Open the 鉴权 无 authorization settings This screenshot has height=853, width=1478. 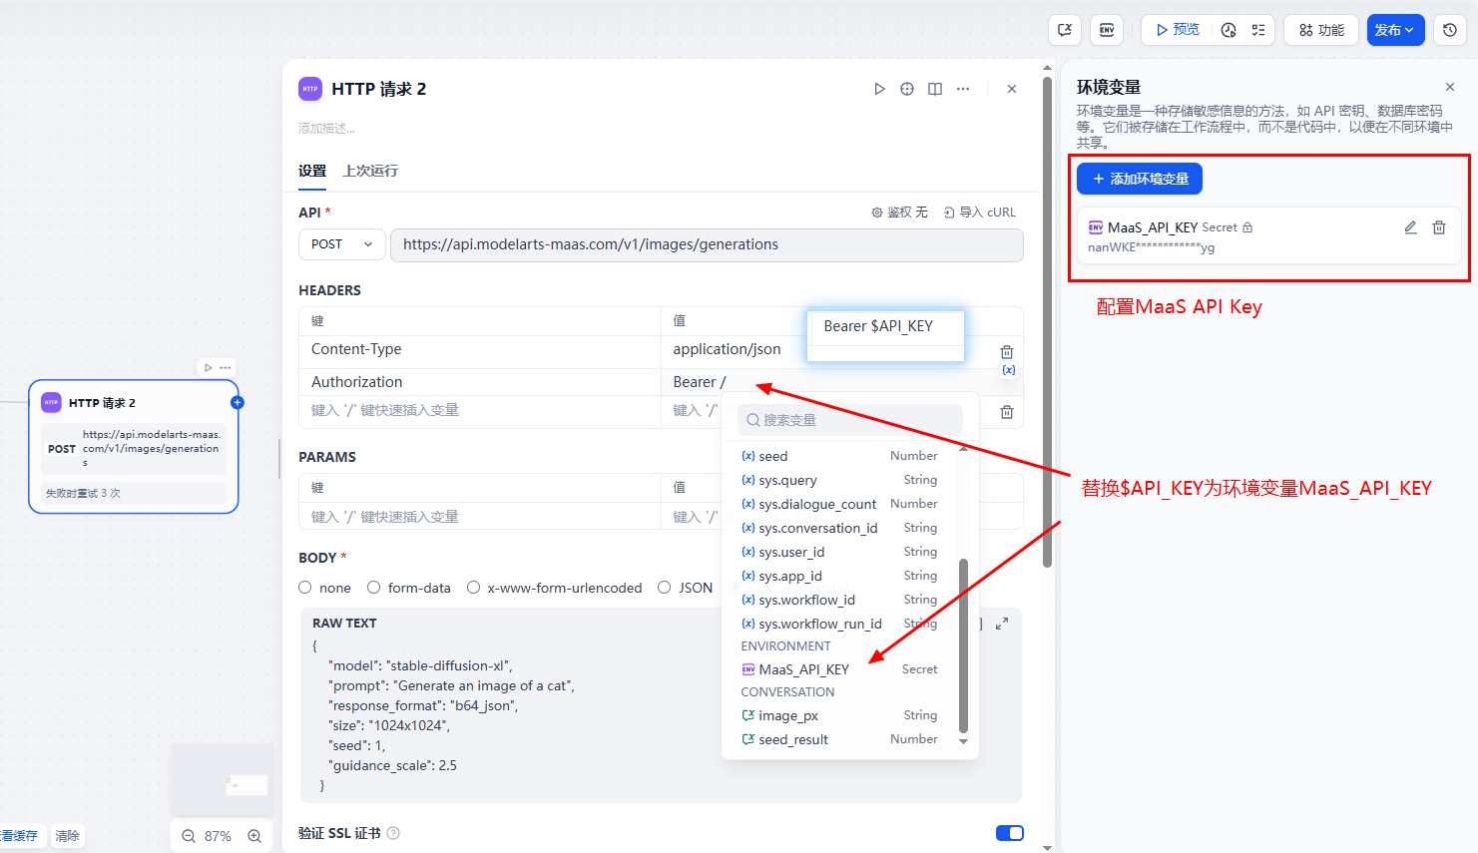point(899,213)
